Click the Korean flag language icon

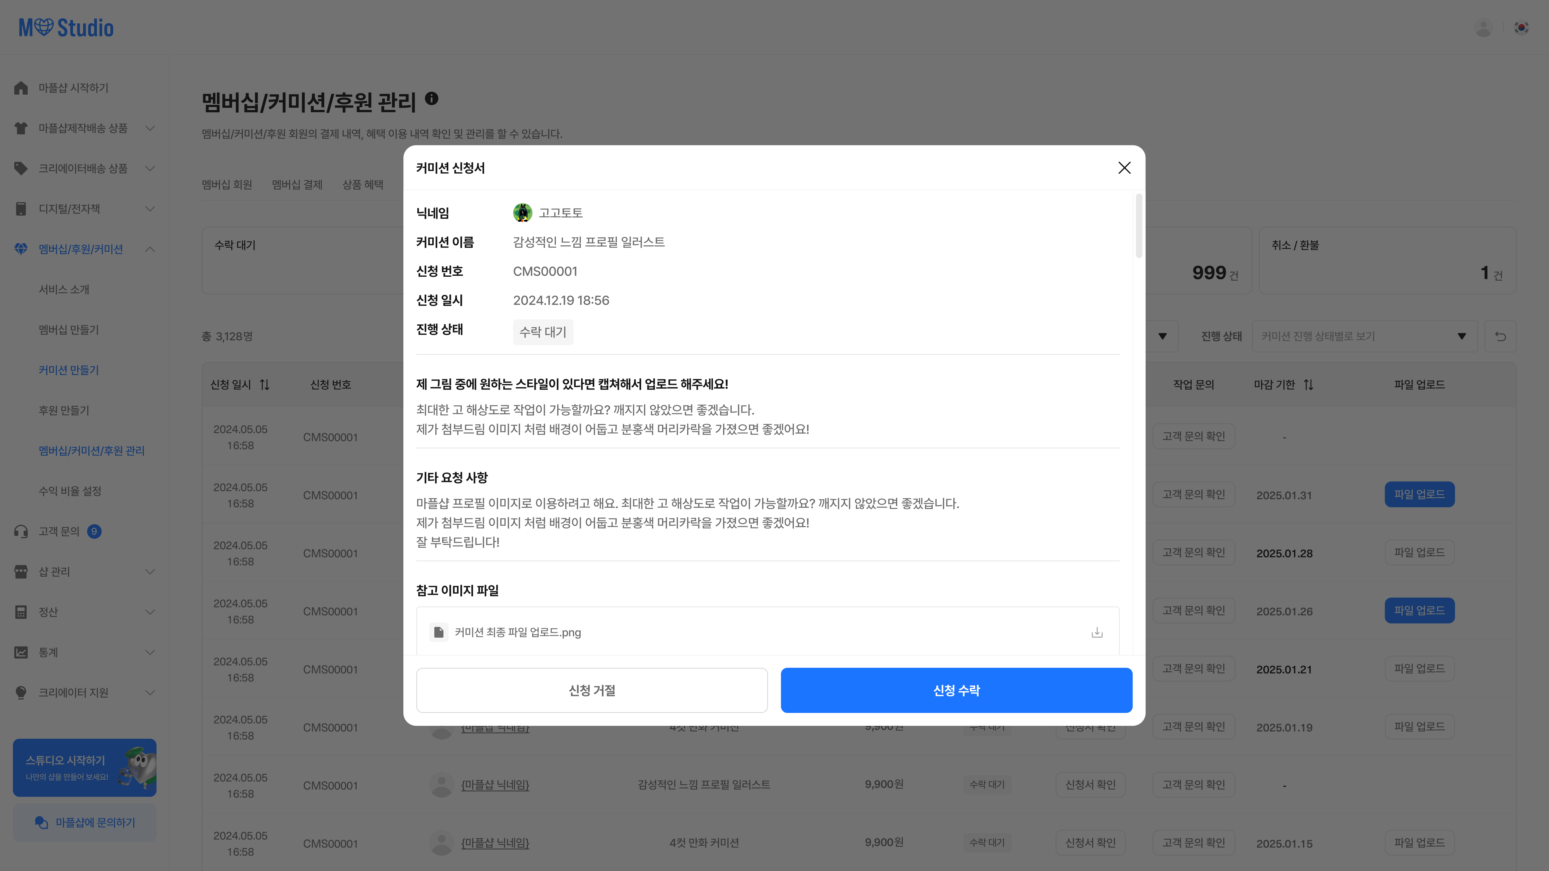[1521, 28]
